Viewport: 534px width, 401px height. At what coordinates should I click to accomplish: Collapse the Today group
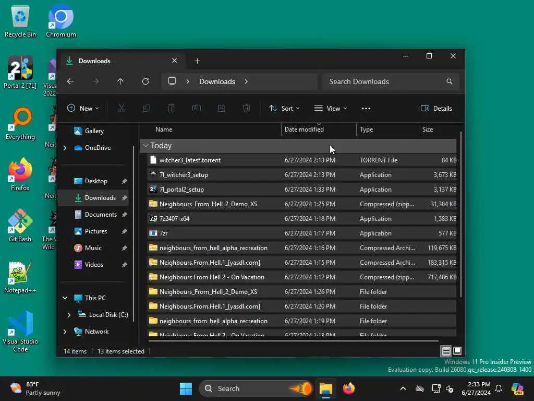pyautogui.click(x=146, y=146)
